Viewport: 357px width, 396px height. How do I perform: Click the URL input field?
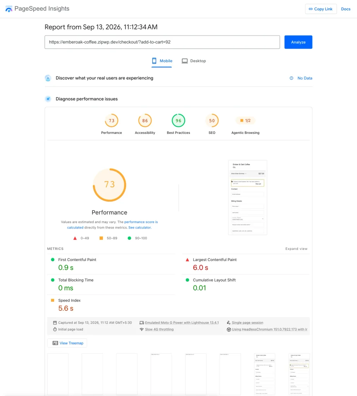[x=162, y=42]
